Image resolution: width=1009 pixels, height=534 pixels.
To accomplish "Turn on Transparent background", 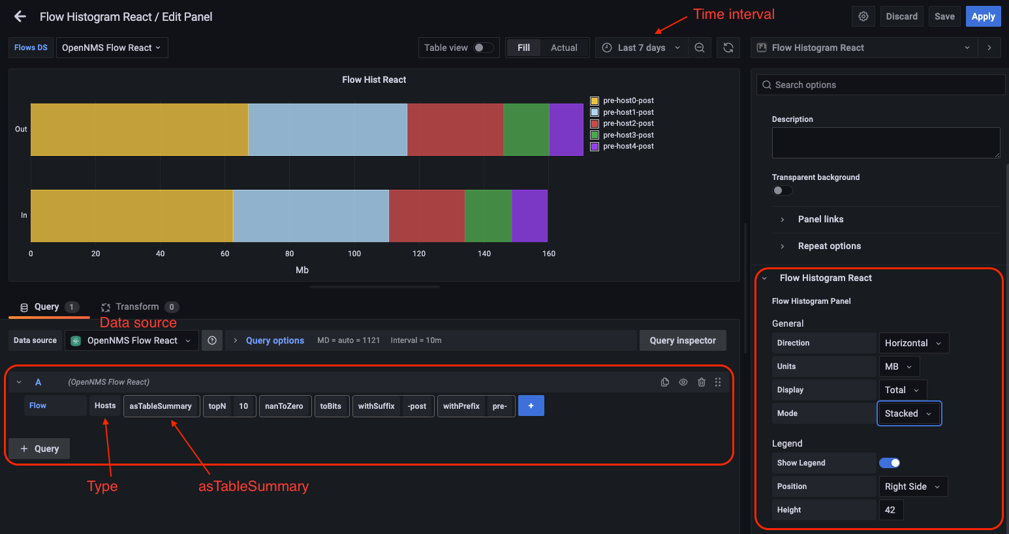I will [x=783, y=190].
